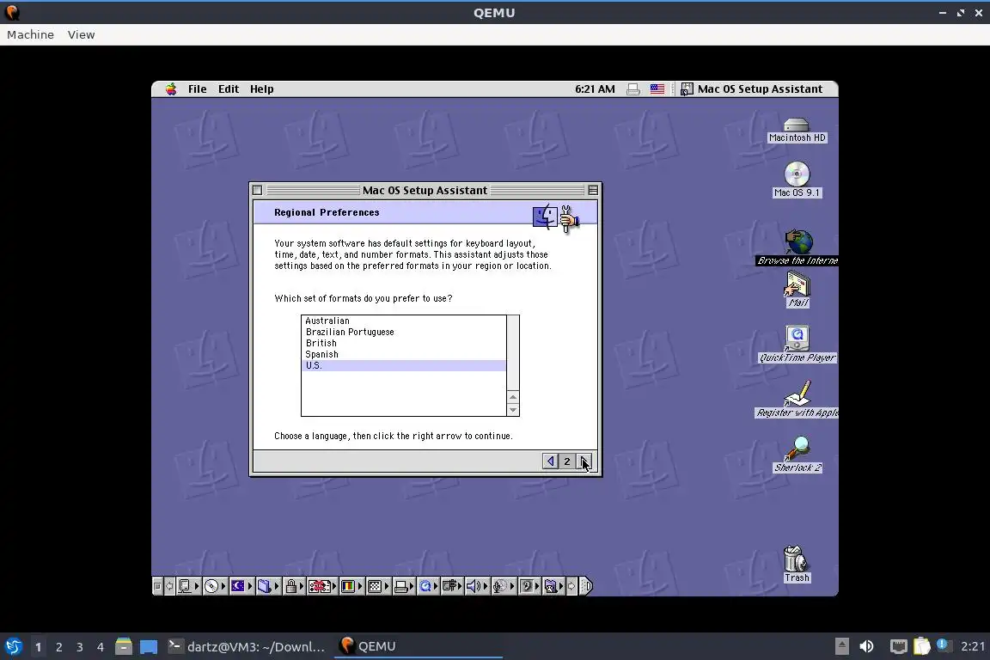Click the Register with Apple icon
The width and height of the screenshot is (990, 660).
pos(797,394)
